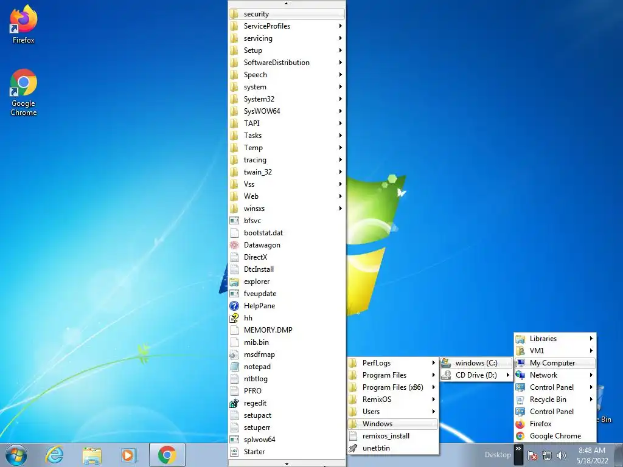The height and width of the screenshot is (467, 623).
Task: Click notepad icon in list
Action: 234,367
